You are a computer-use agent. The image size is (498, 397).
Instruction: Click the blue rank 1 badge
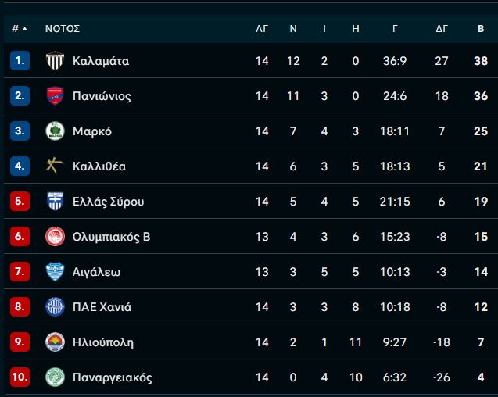click(x=20, y=61)
